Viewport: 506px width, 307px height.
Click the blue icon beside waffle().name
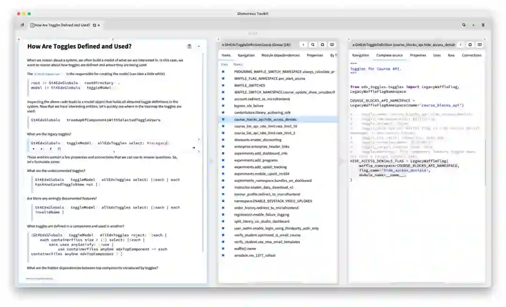pyautogui.click(x=223, y=248)
